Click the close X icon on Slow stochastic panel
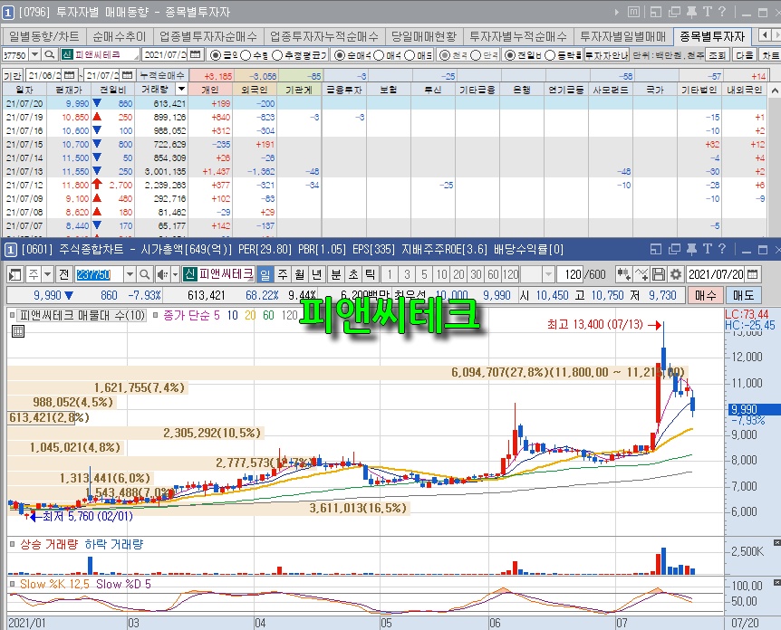The width and height of the screenshot is (781, 630). (x=776, y=582)
